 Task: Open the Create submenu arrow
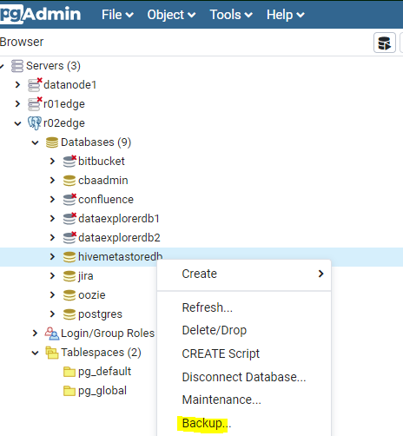[x=320, y=274]
